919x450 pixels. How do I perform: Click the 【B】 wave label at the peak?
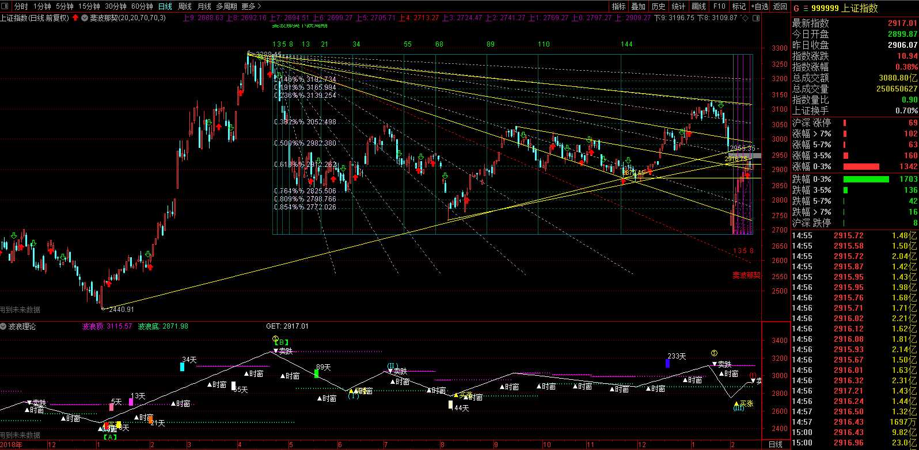281,343
